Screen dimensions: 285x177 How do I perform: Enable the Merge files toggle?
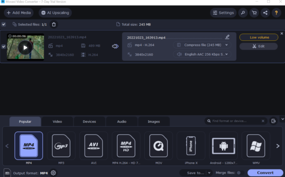pyautogui.click(x=240, y=173)
